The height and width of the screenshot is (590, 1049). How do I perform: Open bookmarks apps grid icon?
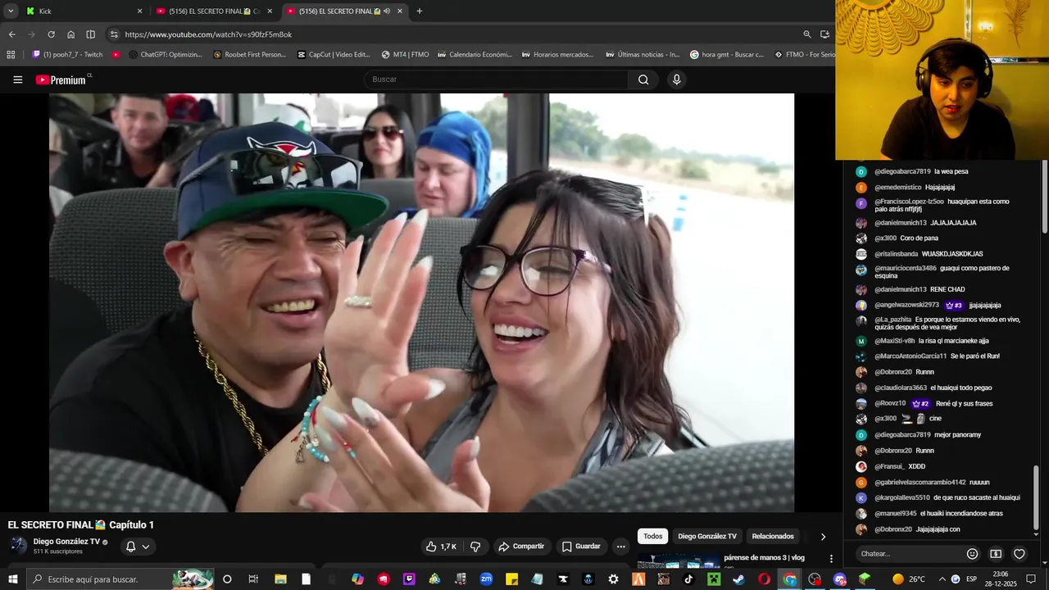11,55
